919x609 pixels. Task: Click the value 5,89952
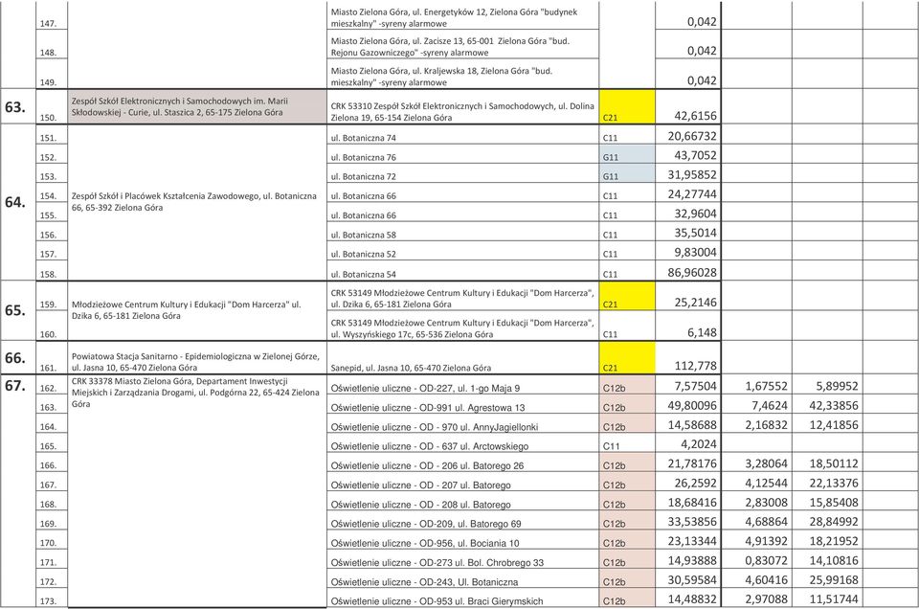click(837, 386)
